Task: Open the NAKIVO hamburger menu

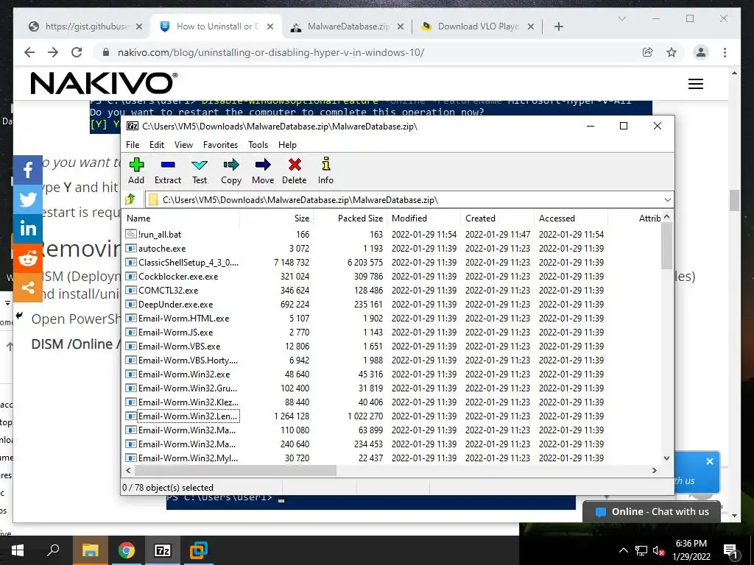Action: 696,84
